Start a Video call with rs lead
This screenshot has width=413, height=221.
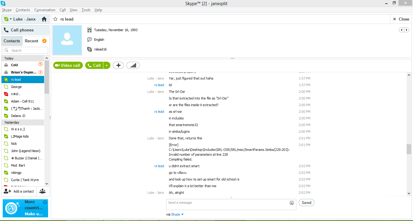click(x=68, y=65)
